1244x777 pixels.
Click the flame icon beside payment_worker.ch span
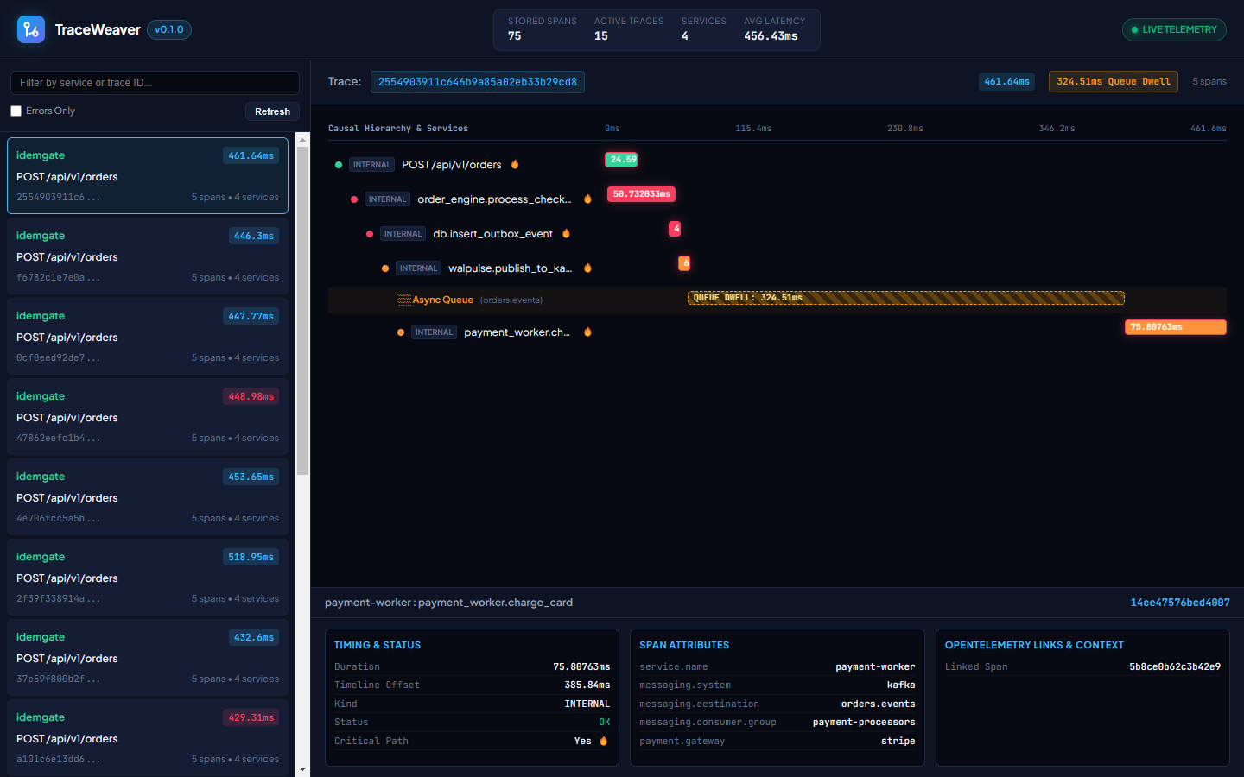click(x=587, y=332)
